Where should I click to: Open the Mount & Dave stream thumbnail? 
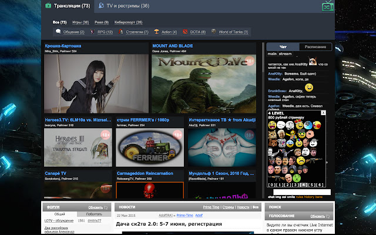pos(204,83)
